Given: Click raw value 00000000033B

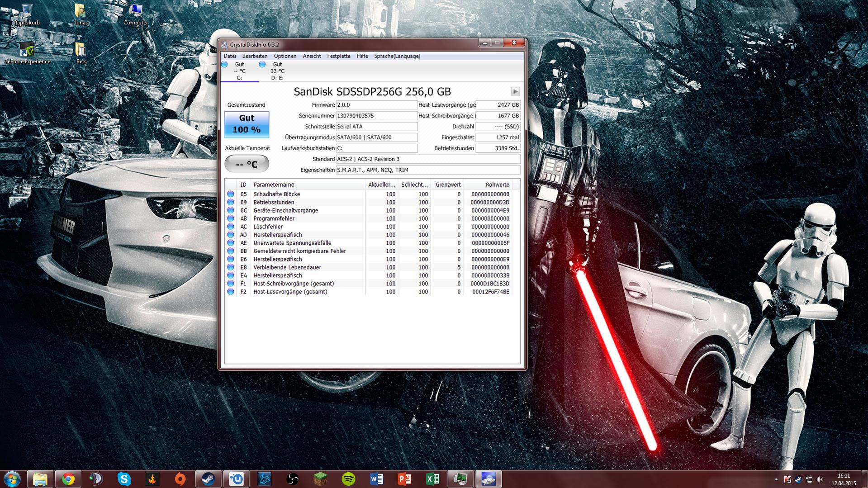Looking at the screenshot, I should [490, 275].
